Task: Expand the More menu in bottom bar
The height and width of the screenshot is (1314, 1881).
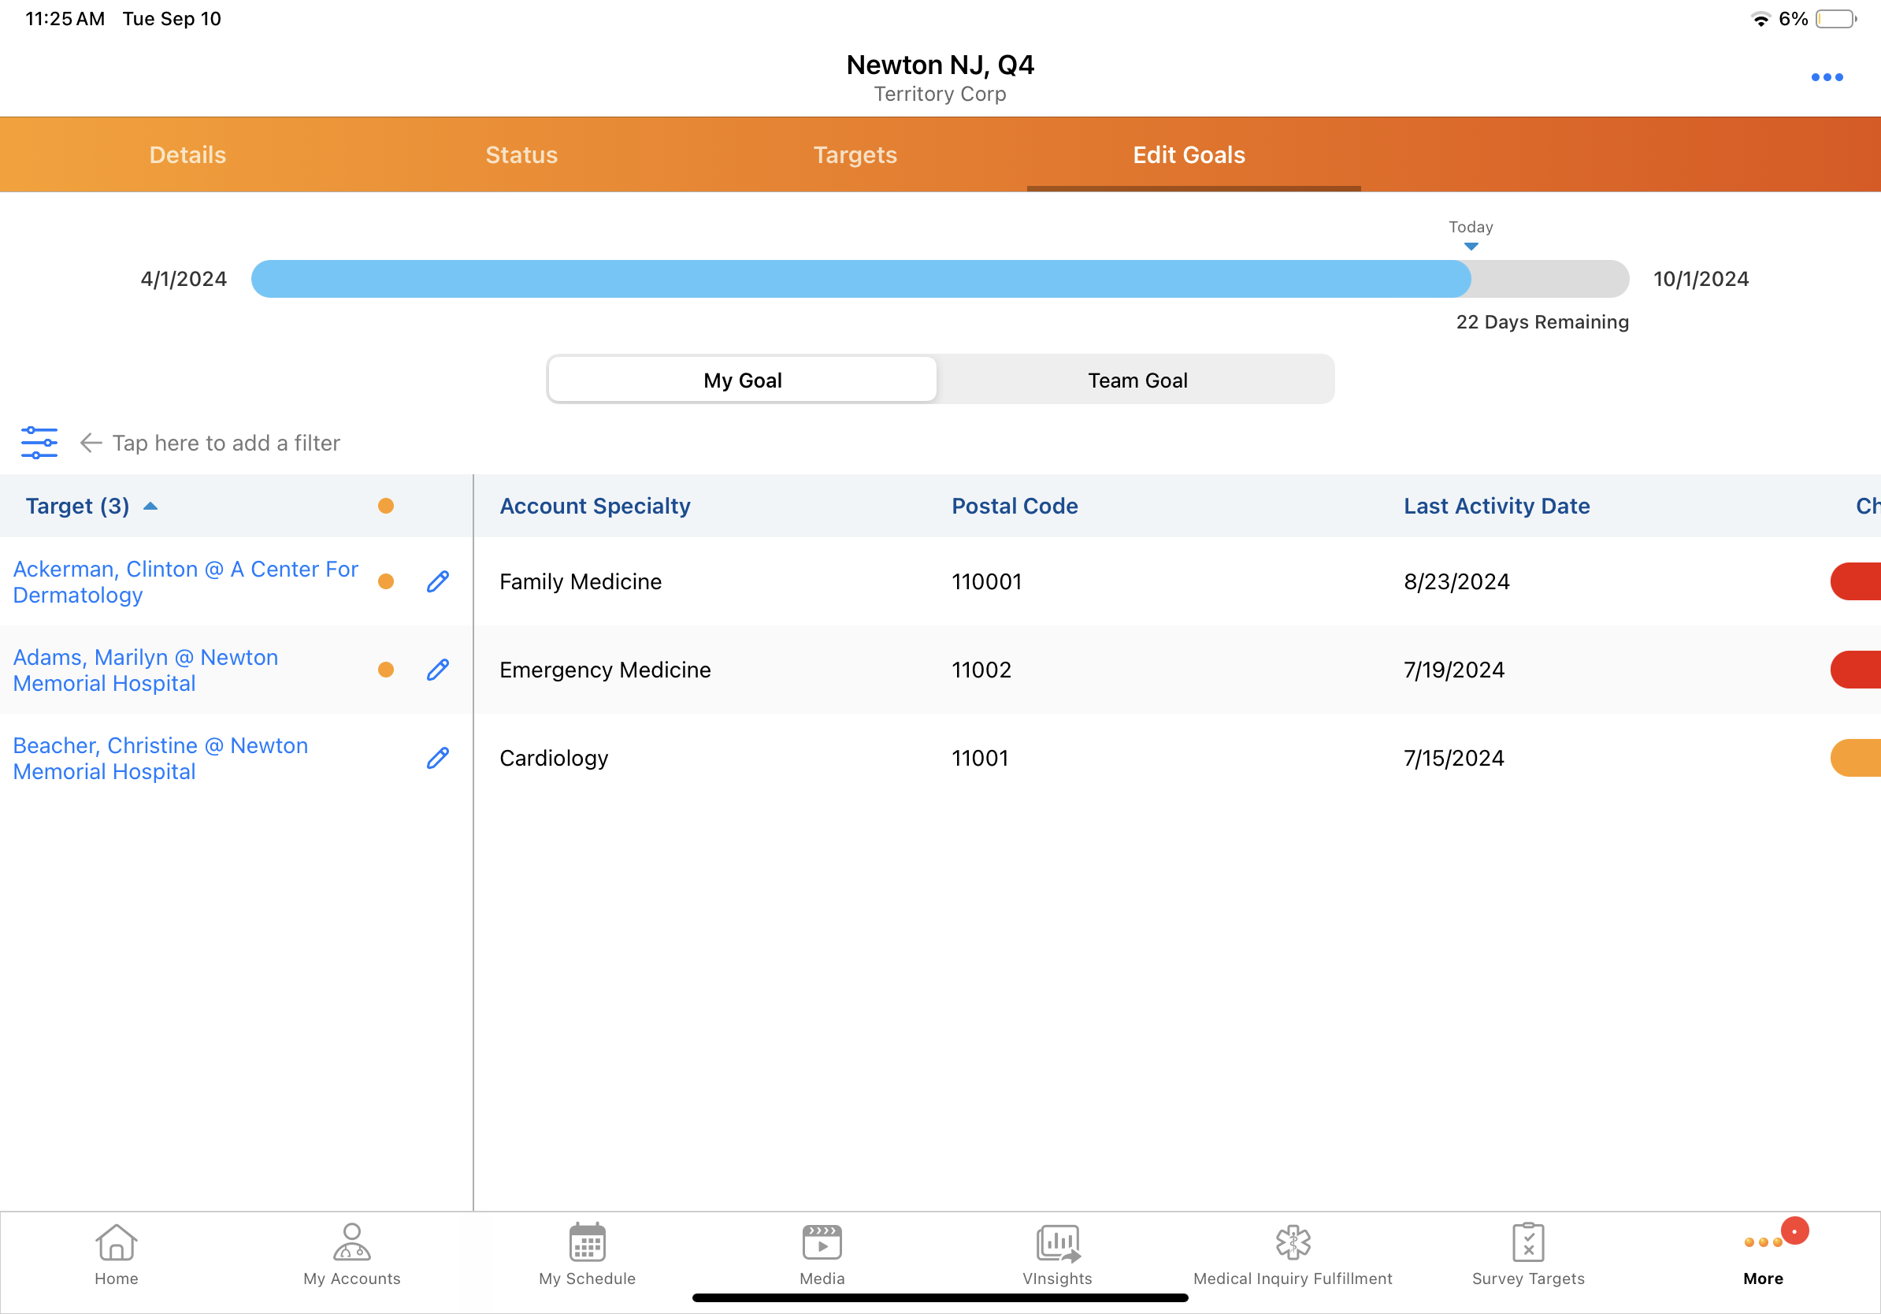Action: point(1763,1254)
